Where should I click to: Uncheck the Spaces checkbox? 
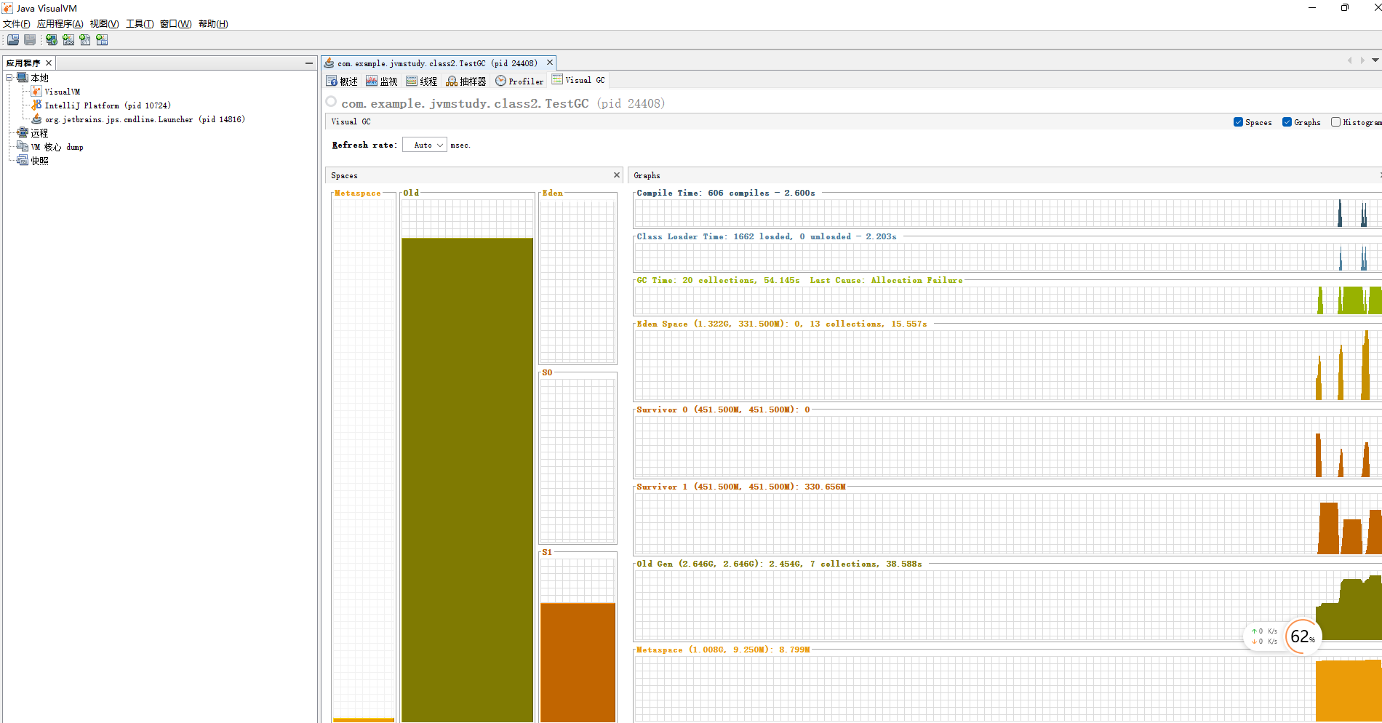pyautogui.click(x=1238, y=122)
